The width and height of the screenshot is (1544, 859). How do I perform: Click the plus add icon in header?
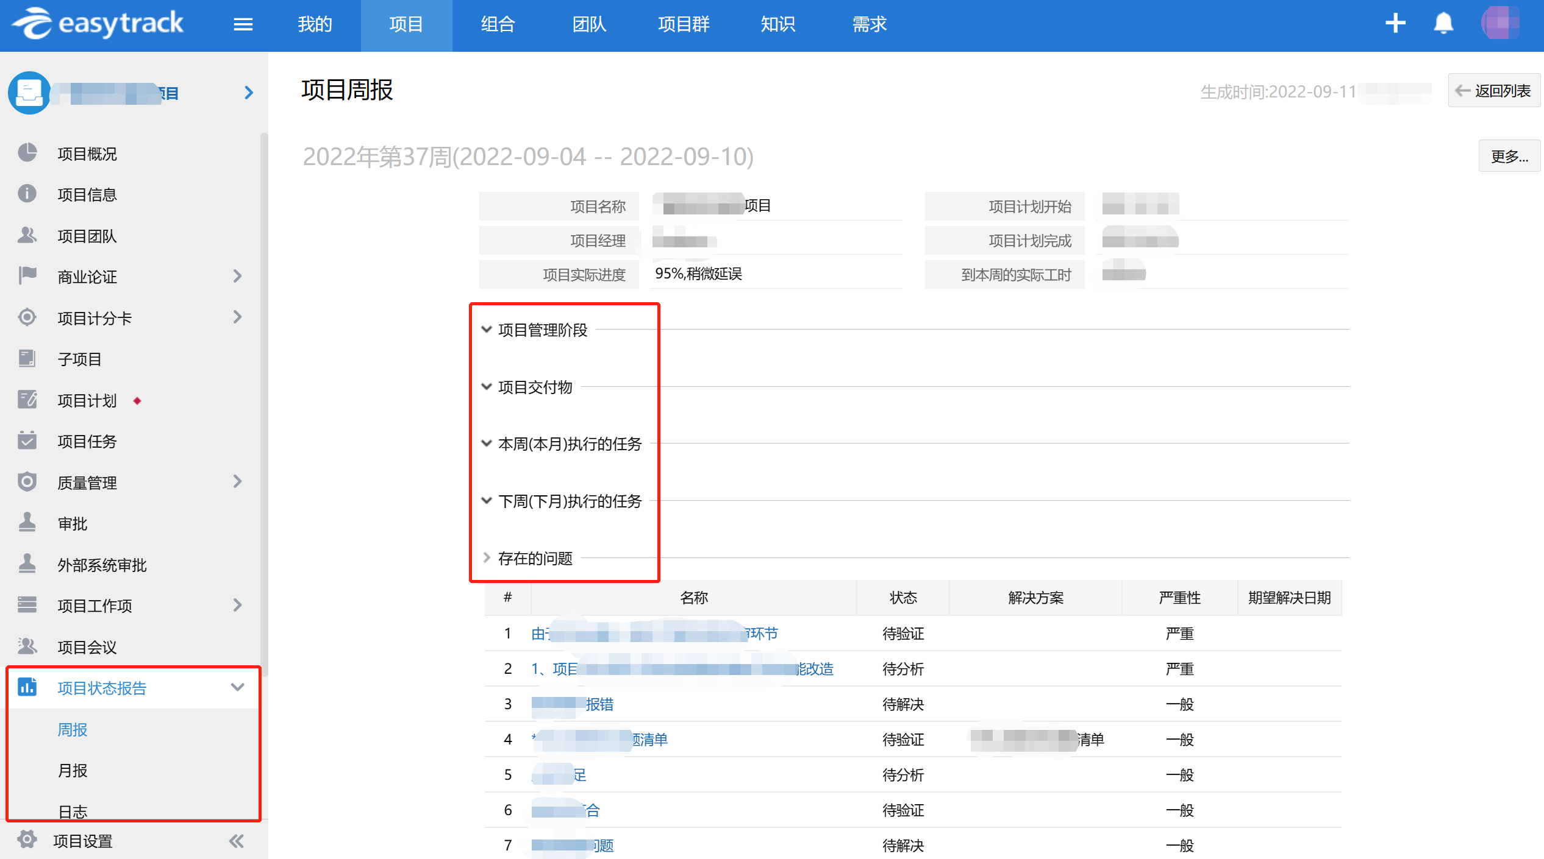click(x=1395, y=24)
